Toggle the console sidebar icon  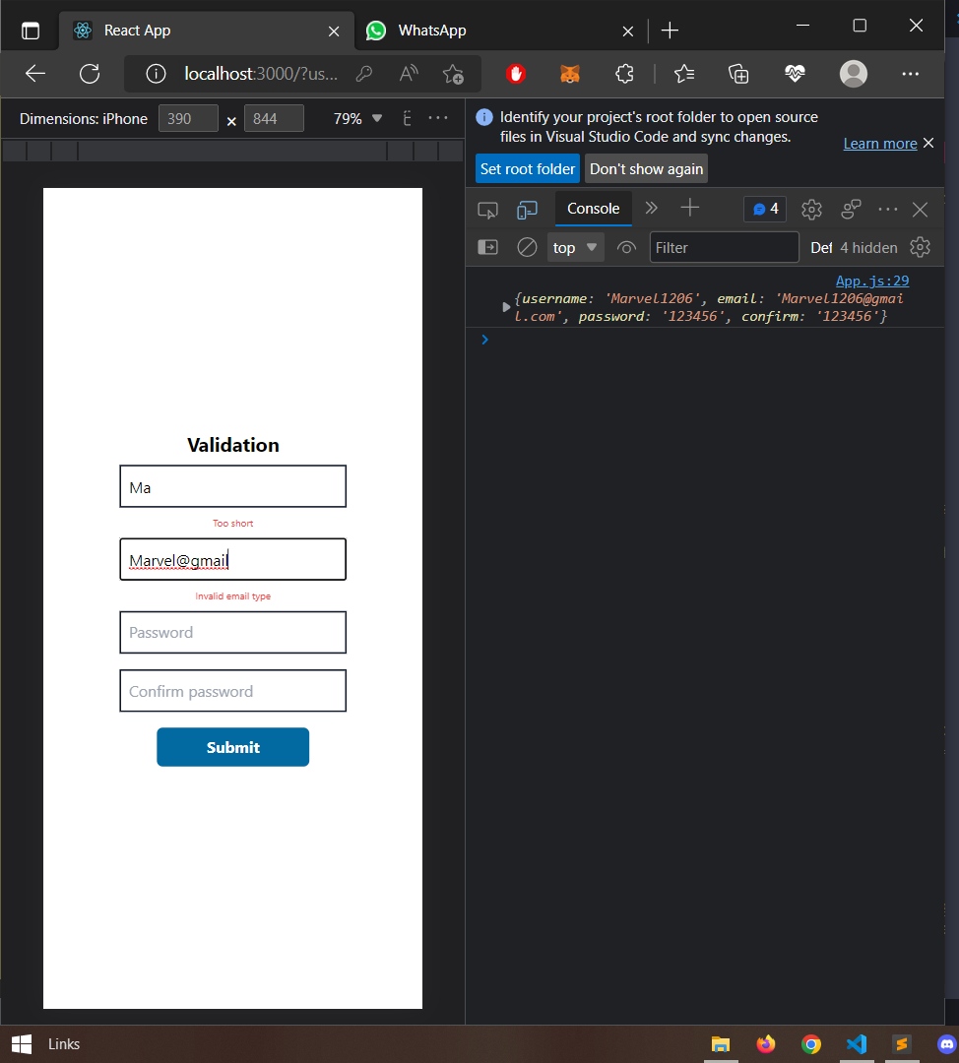point(487,247)
